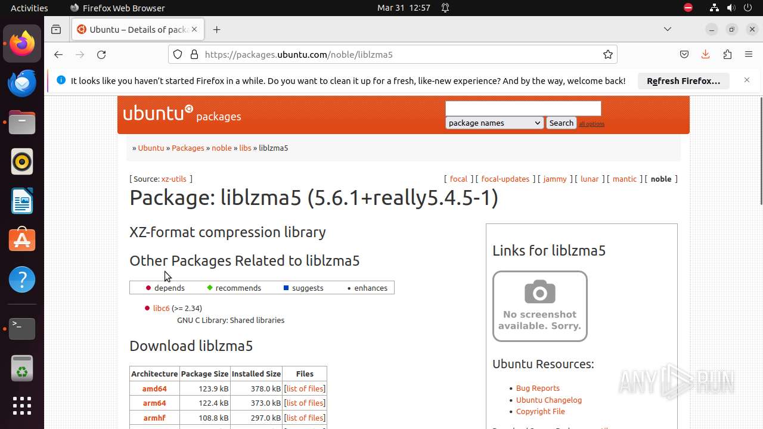Screen dimensions: 763x429
Task: Open the Bug Reports link
Action: 538,388
